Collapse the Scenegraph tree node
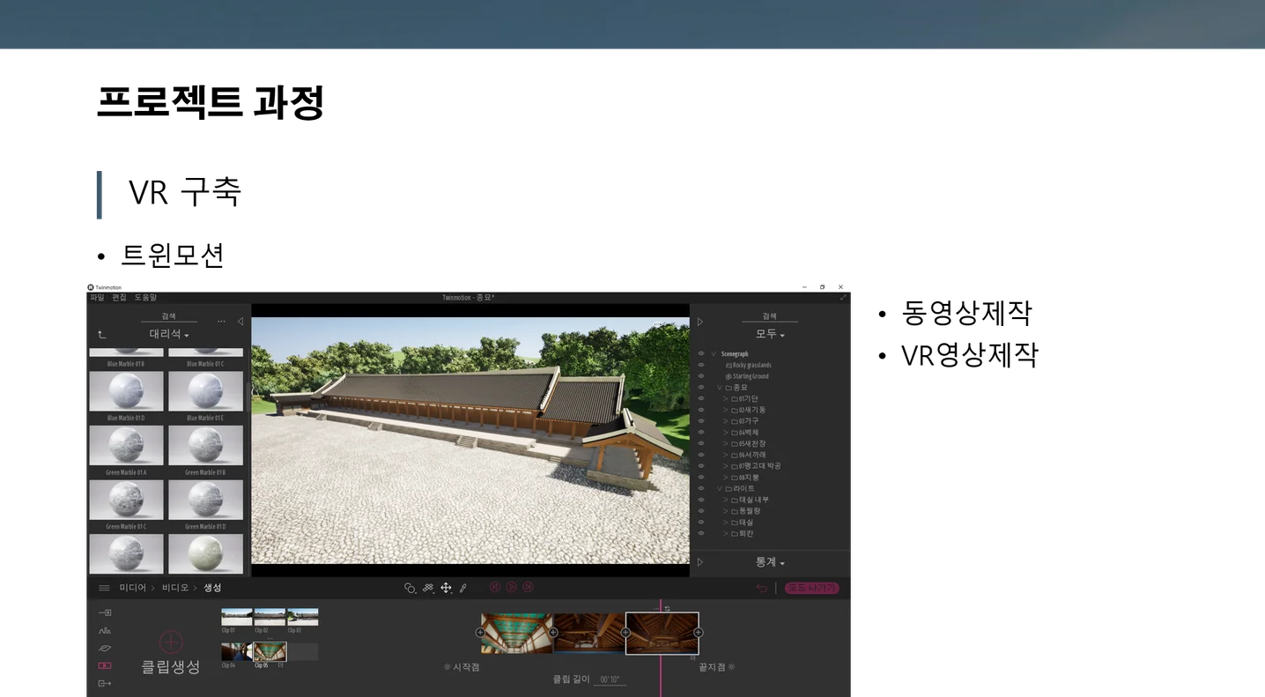 714,353
